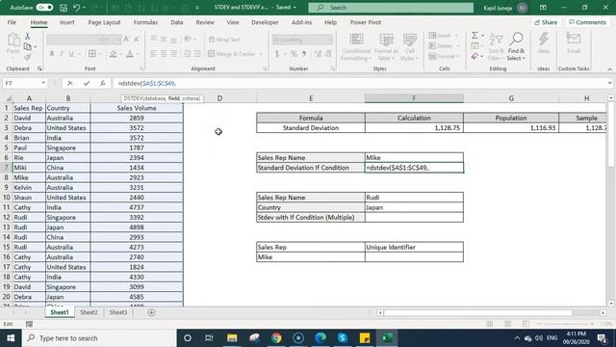This screenshot has height=347, width=616.
Task: Expand the Name Box dropdown
Action: coord(43,84)
